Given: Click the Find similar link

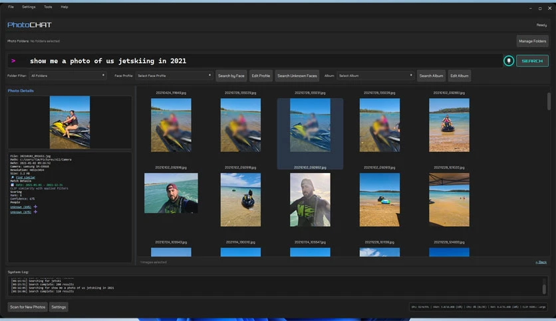Looking at the screenshot, I should pos(25,178).
